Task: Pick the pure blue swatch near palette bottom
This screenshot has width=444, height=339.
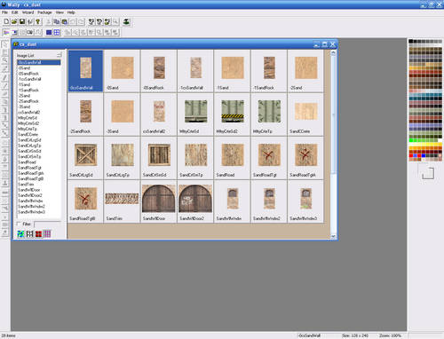Action: (424, 156)
